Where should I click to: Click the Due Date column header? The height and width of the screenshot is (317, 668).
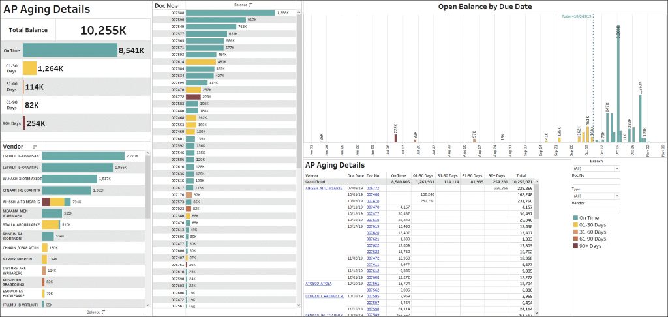(x=356, y=175)
